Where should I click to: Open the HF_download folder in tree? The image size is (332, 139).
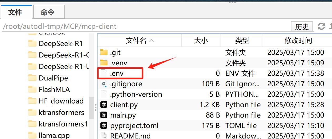click(x=61, y=101)
